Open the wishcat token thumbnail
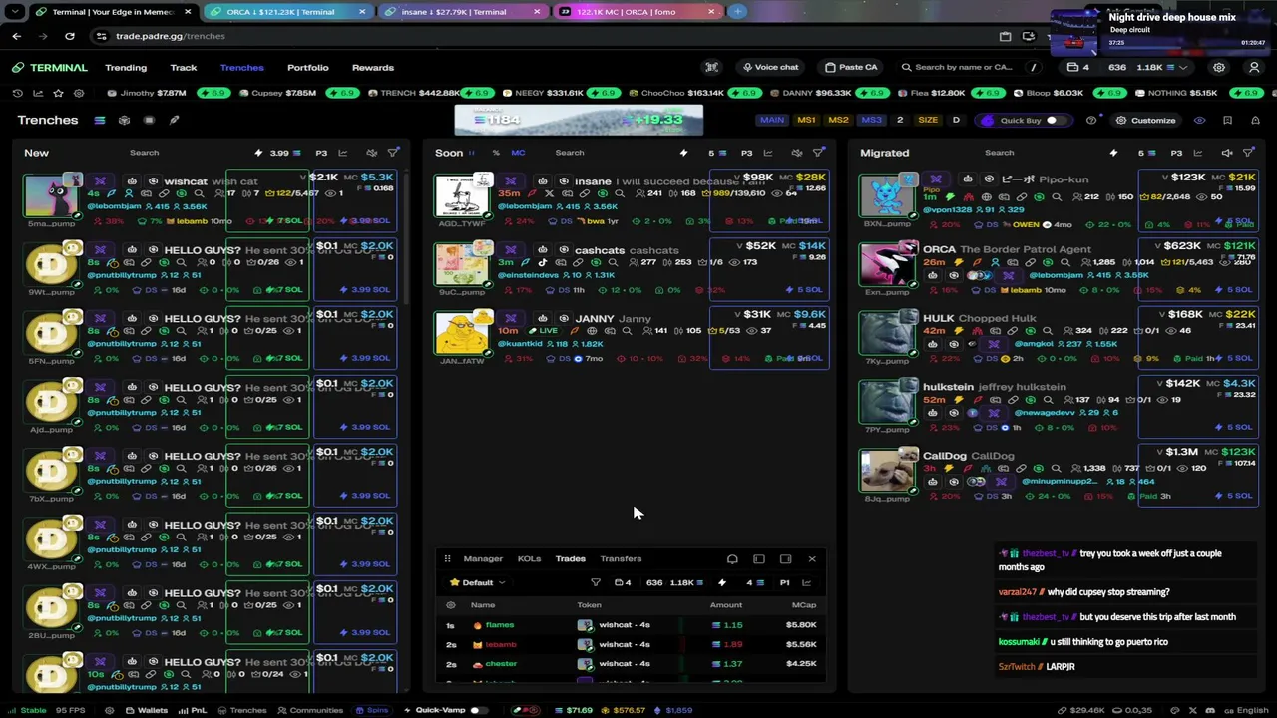 pyautogui.click(x=50, y=196)
